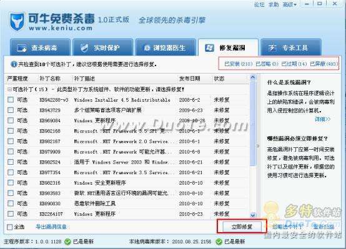Switch to the 实时保护 tab
The image size is (346, 249).
click(102, 47)
